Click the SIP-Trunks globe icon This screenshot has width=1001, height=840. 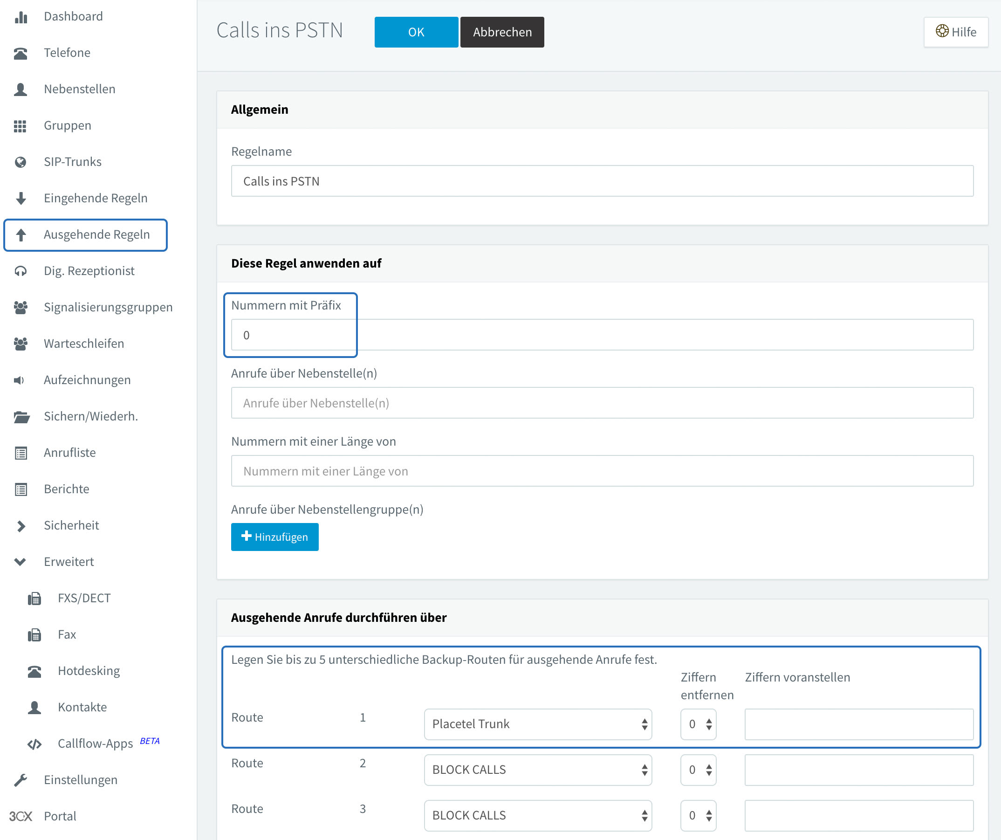[21, 162]
